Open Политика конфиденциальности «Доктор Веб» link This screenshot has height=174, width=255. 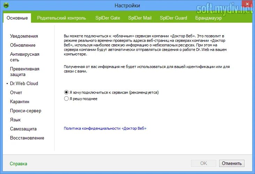[105, 128]
